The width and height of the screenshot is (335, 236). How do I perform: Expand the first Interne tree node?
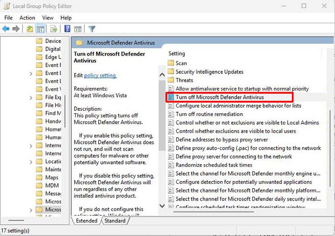click(31, 146)
